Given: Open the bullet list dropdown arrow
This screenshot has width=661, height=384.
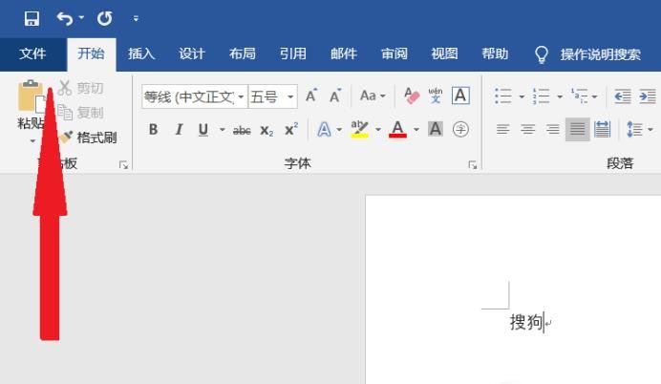Looking at the screenshot, I should click(522, 96).
